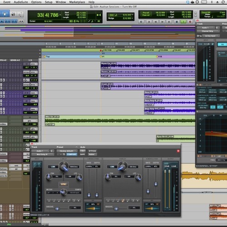Click BYPASS in Mod Delay plugin
Screen dimensions: 227x227
[92, 151]
